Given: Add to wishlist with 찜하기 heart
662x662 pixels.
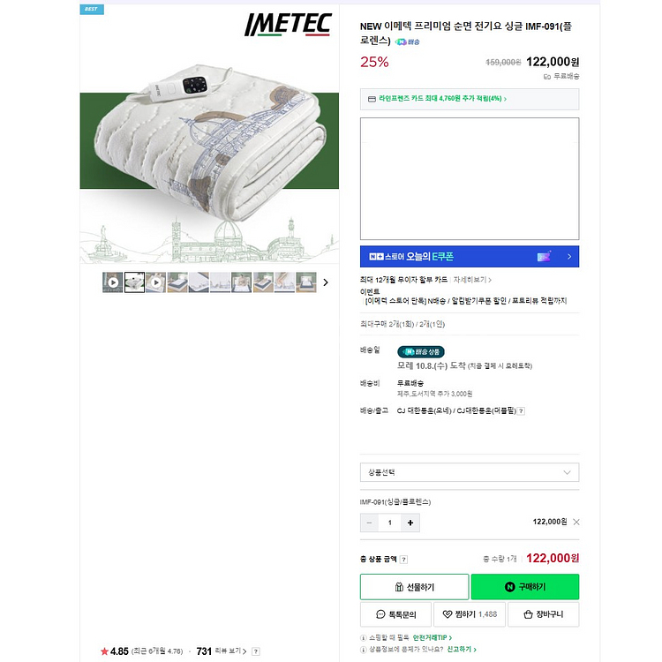Looking at the screenshot, I should coord(470,614).
